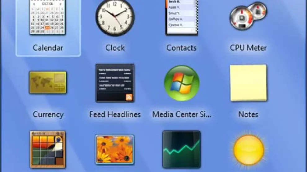This screenshot has width=307, height=172.
Task: Click the "Currency" label
Action: 48,114
